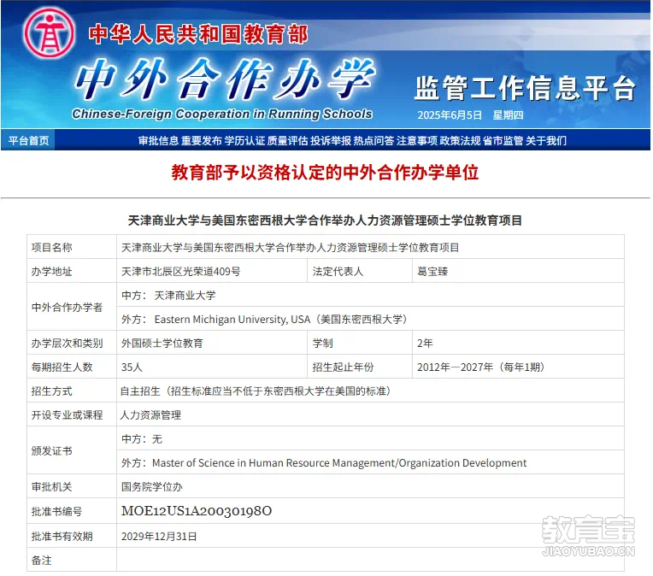Select the 批准书有效期 label cell
Screen dimensions: 653x576
point(72,536)
